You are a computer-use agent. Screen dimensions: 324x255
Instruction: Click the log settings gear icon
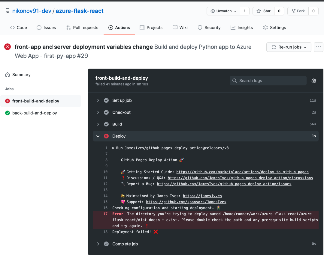313,81
